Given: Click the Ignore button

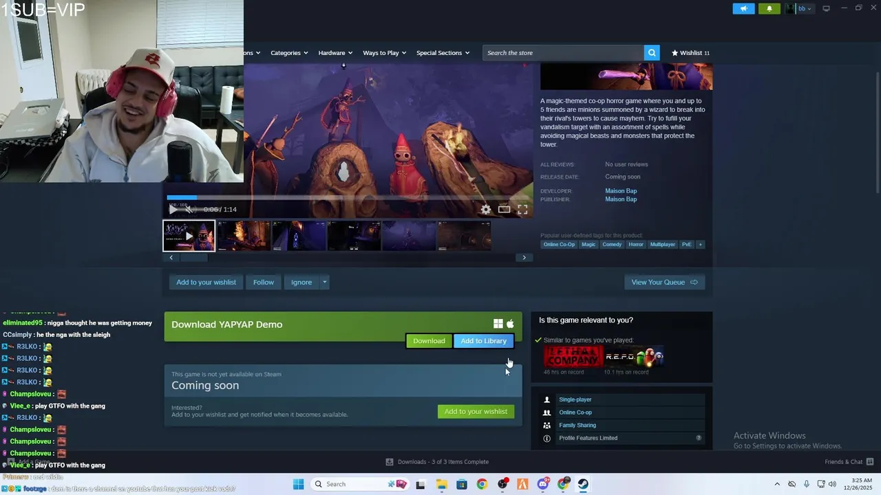Looking at the screenshot, I should (301, 283).
